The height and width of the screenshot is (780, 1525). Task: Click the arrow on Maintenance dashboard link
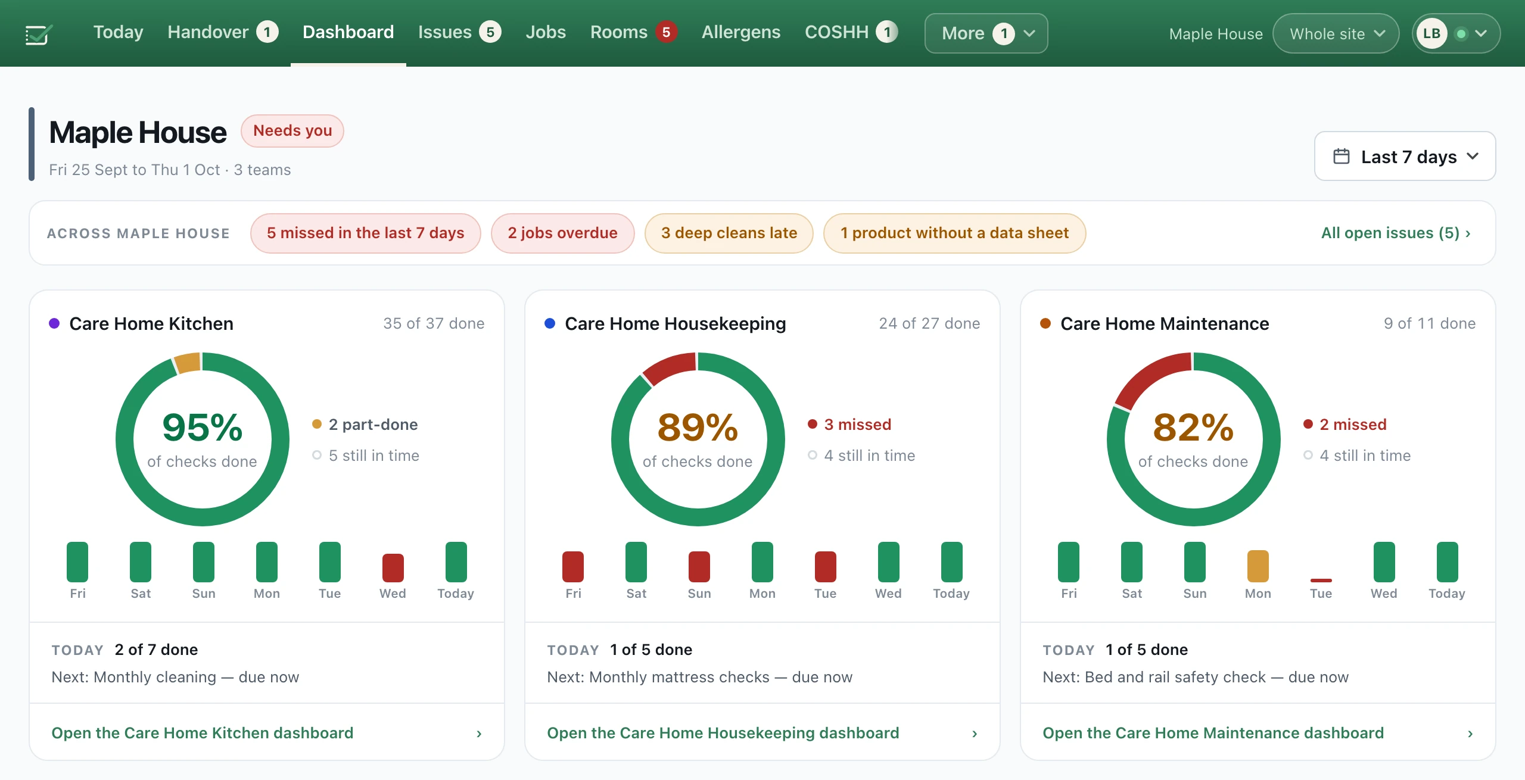click(x=1470, y=734)
